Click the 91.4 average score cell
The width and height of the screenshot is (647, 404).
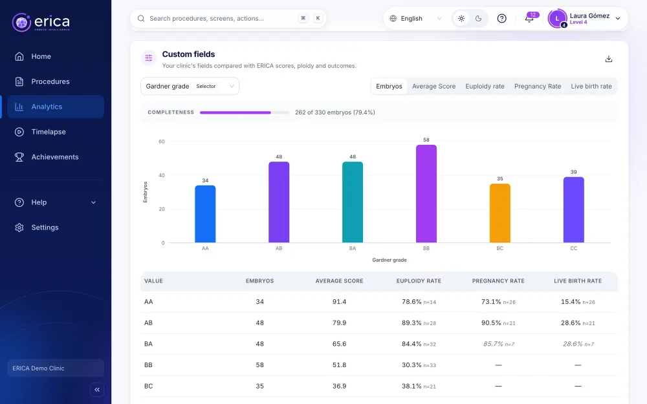339,302
